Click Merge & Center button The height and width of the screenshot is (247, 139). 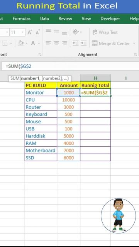point(111,43)
